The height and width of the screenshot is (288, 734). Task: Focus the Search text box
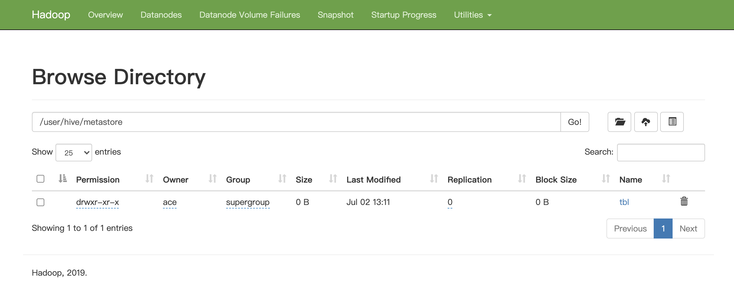(661, 153)
